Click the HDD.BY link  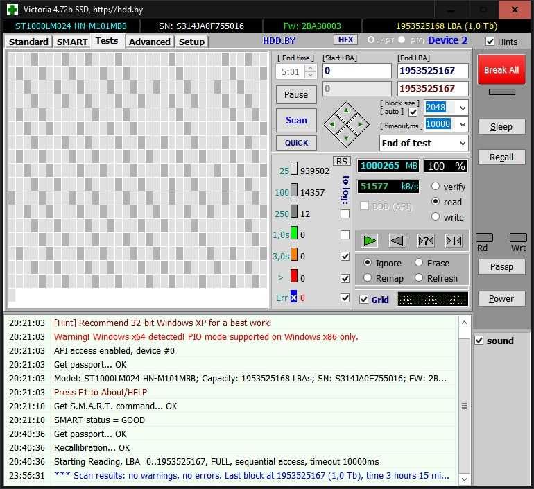(x=279, y=41)
